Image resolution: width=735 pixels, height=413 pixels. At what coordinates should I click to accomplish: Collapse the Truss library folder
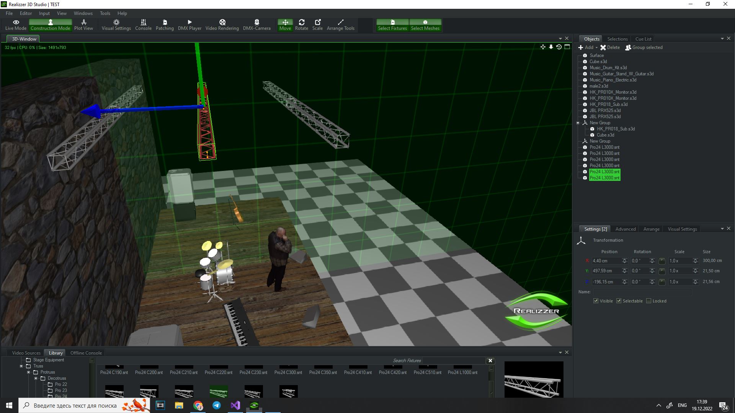click(x=21, y=366)
